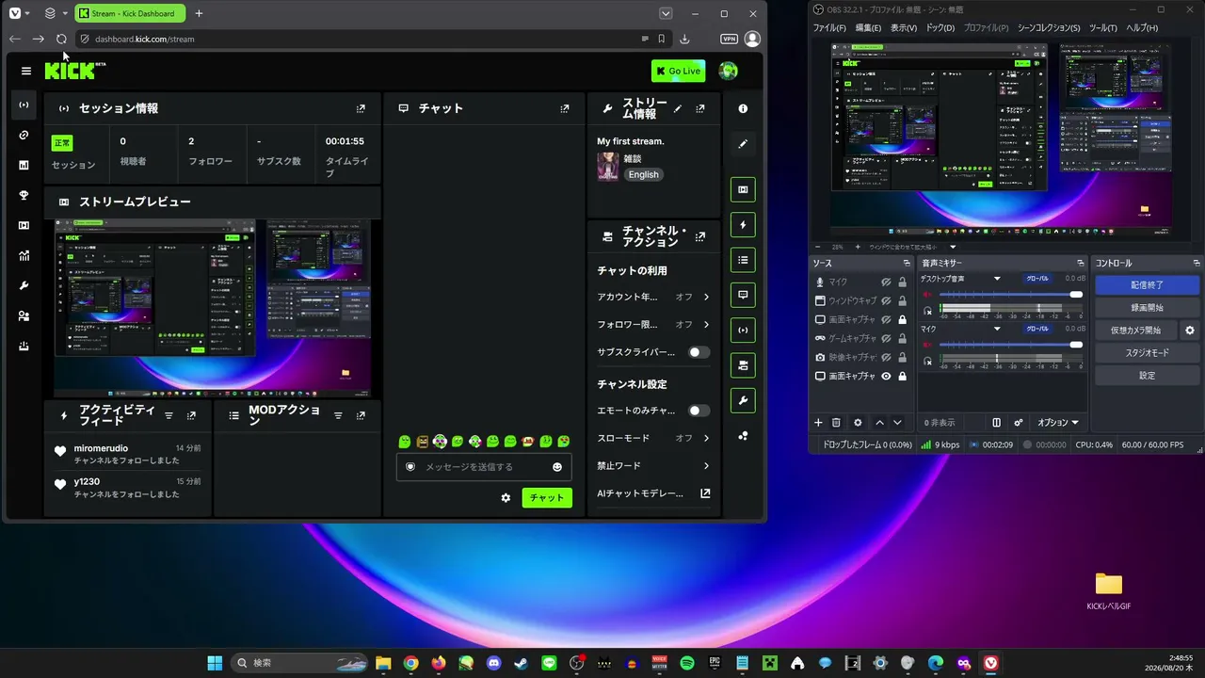Start recording with 録画開始 button

[x=1147, y=308]
